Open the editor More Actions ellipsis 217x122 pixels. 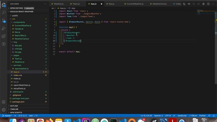213,4
